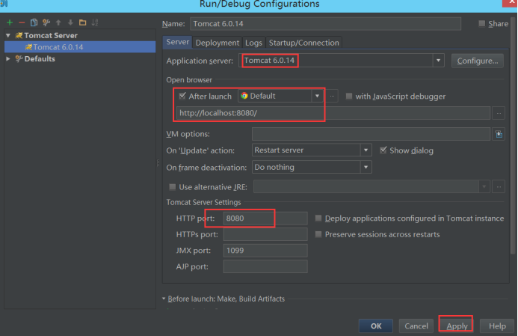Image resolution: width=518 pixels, height=336 pixels.
Task: Open the On 'Update' action dropdown
Action: click(x=366, y=150)
